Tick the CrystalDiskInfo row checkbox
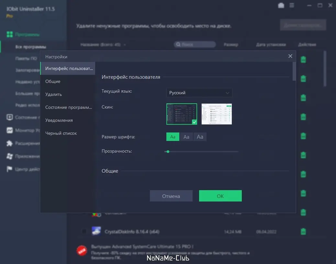Screen dimensions: 336x264 pos(84,231)
